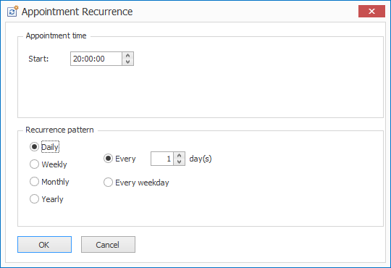Screen dimensions: 391x268
Task: Click the hours part of Start time
Action: 77,59
